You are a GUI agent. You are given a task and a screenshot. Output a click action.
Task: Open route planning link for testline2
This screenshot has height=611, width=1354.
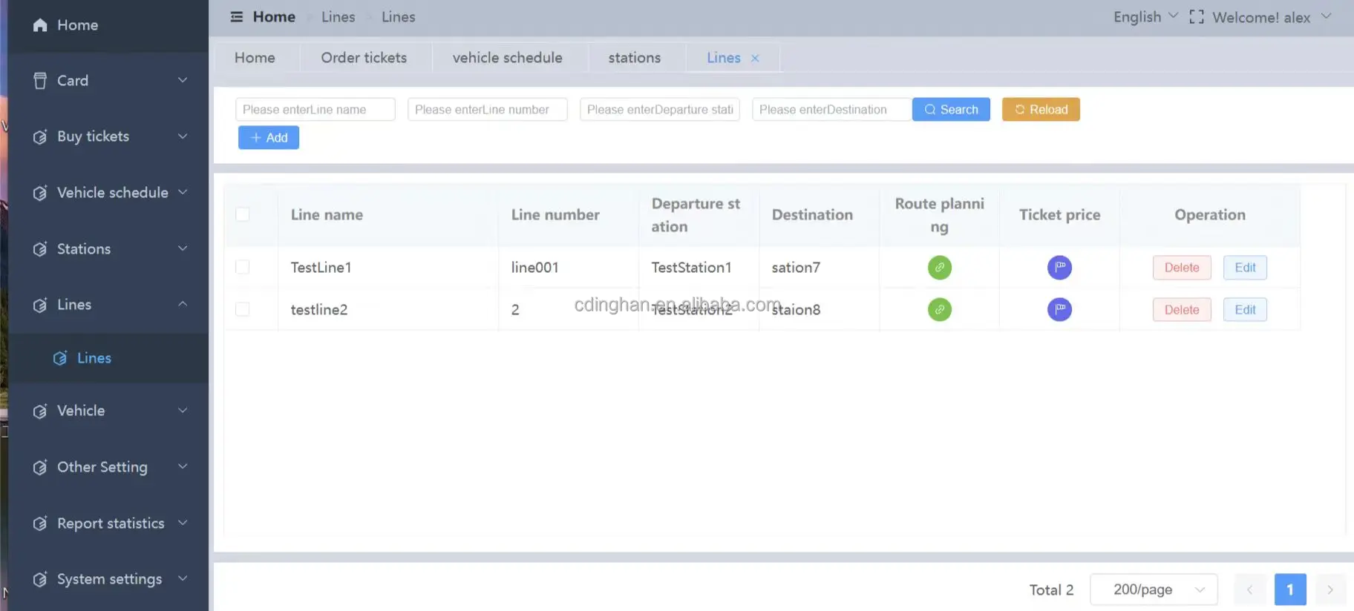coord(939,310)
